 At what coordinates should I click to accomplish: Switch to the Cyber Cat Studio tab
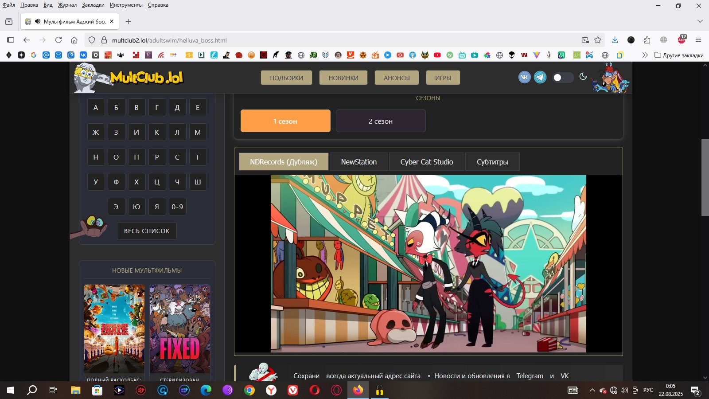click(427, 162)
